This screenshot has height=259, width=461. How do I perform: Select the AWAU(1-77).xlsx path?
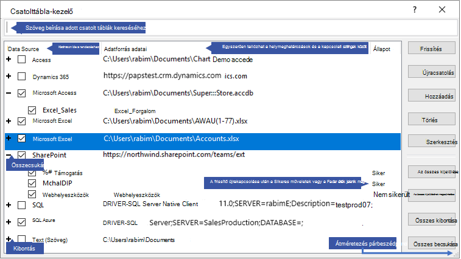(175, 121)
